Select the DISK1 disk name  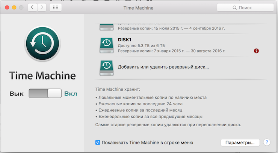coord(124,40)
